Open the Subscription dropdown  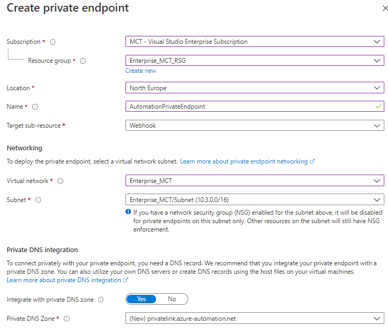[255, 42]
